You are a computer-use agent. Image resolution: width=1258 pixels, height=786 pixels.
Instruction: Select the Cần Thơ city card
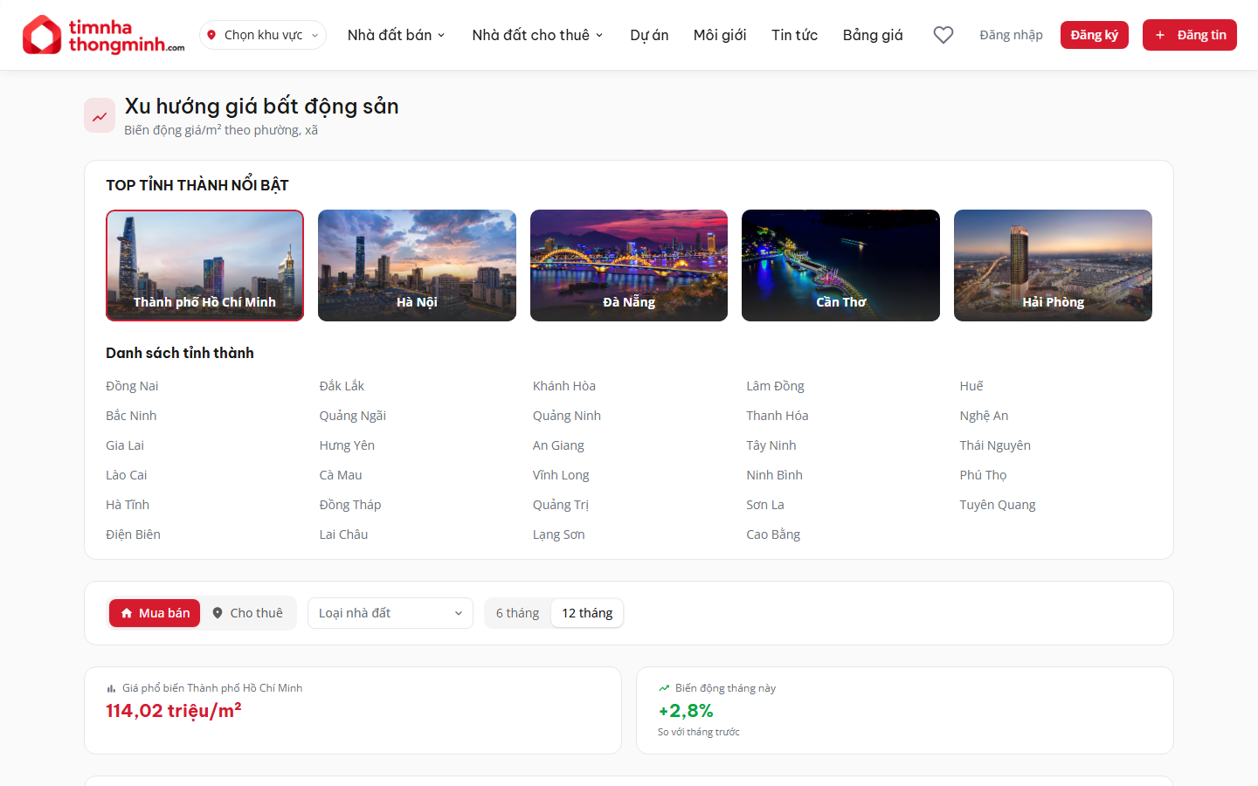click(840, 265)
